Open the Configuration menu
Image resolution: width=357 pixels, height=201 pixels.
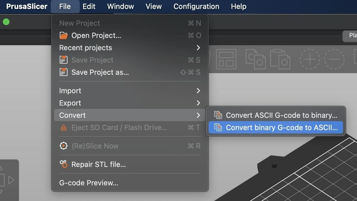(x=196, y=7)
